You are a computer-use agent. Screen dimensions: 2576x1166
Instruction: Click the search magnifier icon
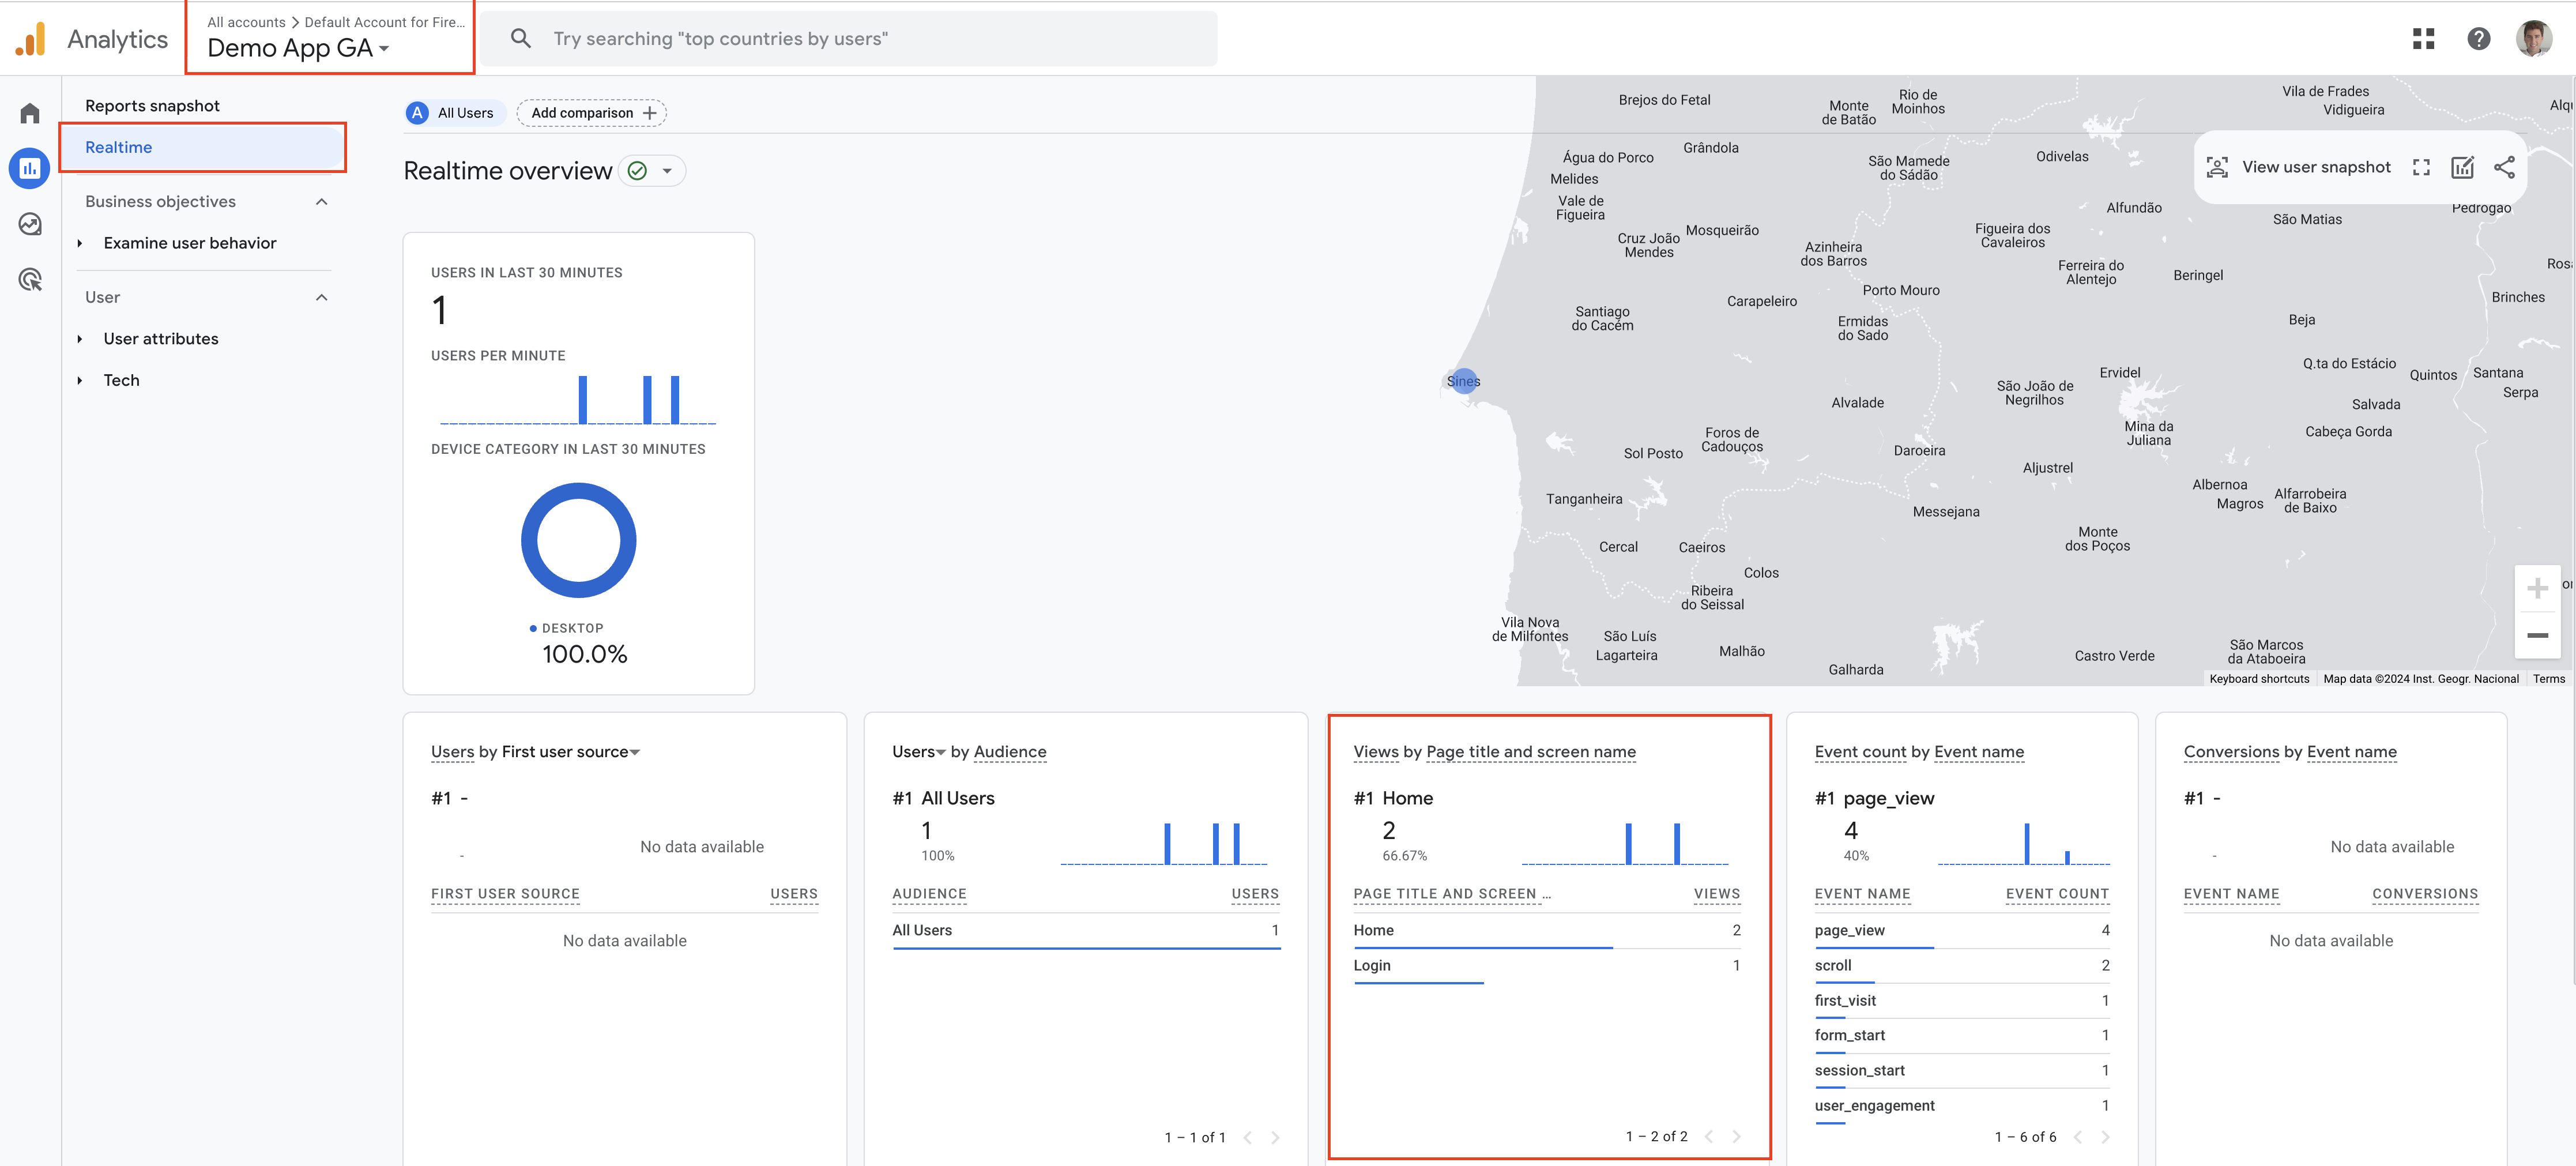520,39
